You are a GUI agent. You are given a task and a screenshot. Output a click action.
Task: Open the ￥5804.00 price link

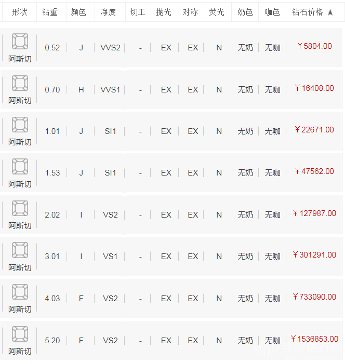tap(314, 46)
